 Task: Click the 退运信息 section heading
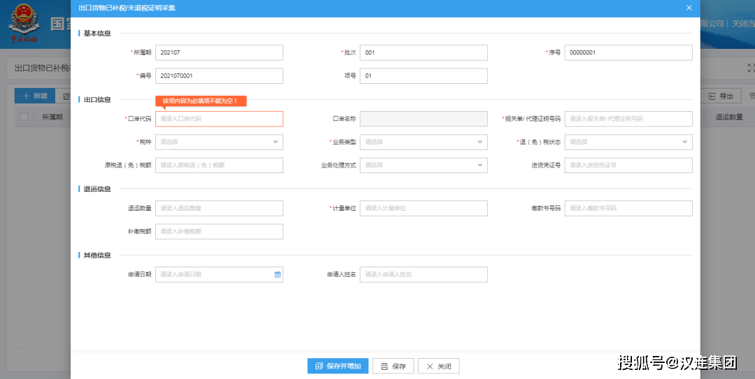tap(97, 189)
